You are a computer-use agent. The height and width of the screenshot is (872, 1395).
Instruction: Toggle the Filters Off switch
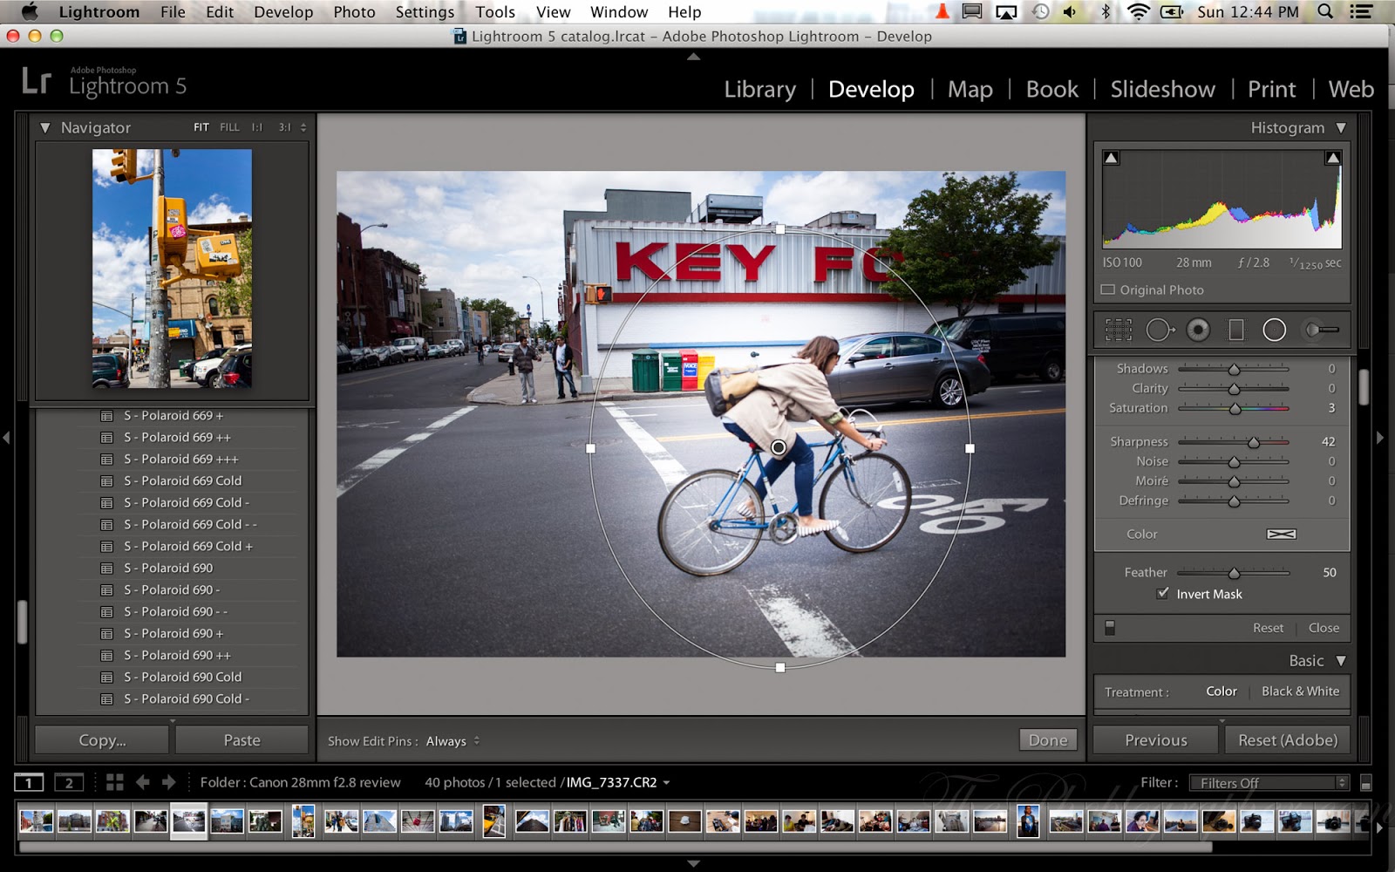click(1267, 782)
